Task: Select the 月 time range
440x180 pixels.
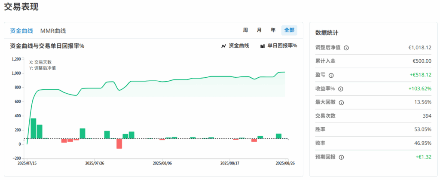Action: (259, 30)
